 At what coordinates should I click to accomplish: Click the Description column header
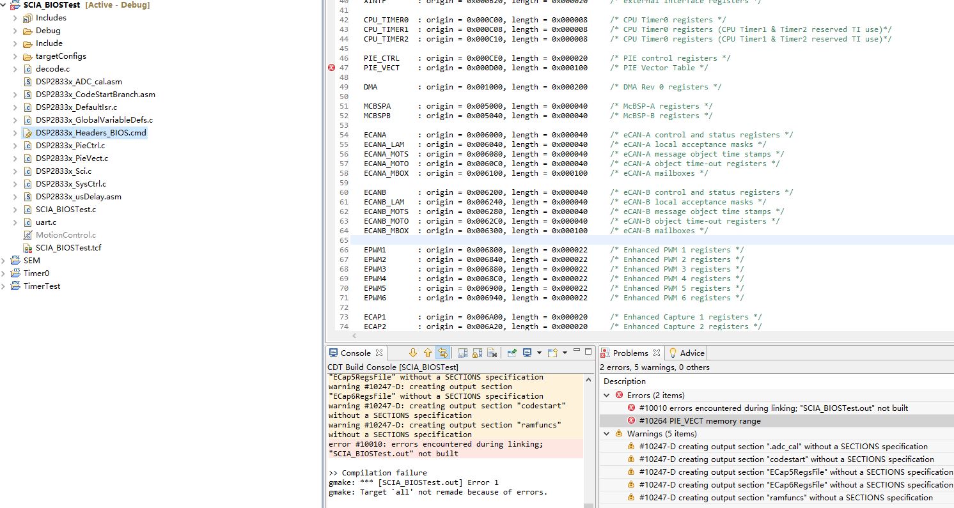coord(625,381)
